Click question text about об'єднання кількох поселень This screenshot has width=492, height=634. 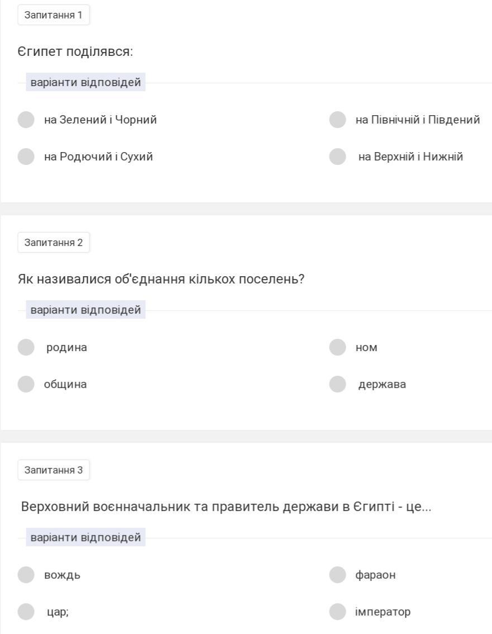tap(161, 279)
